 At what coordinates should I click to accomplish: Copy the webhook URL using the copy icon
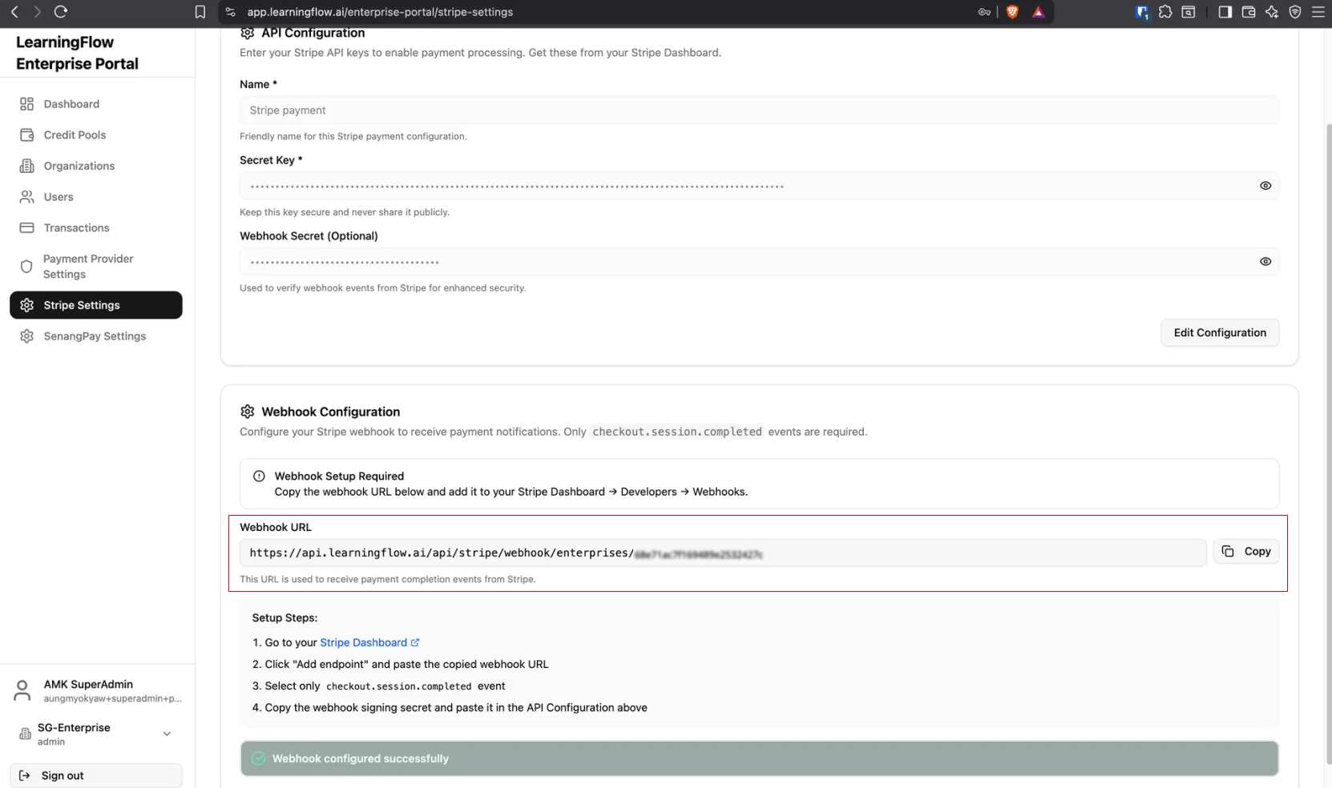click(x=1229, y=551)
